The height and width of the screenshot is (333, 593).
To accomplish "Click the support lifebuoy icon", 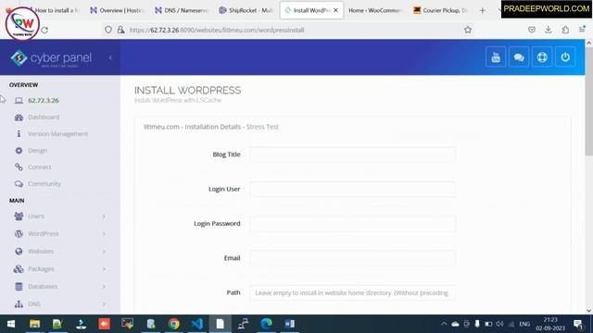I will tap(542, 57).
